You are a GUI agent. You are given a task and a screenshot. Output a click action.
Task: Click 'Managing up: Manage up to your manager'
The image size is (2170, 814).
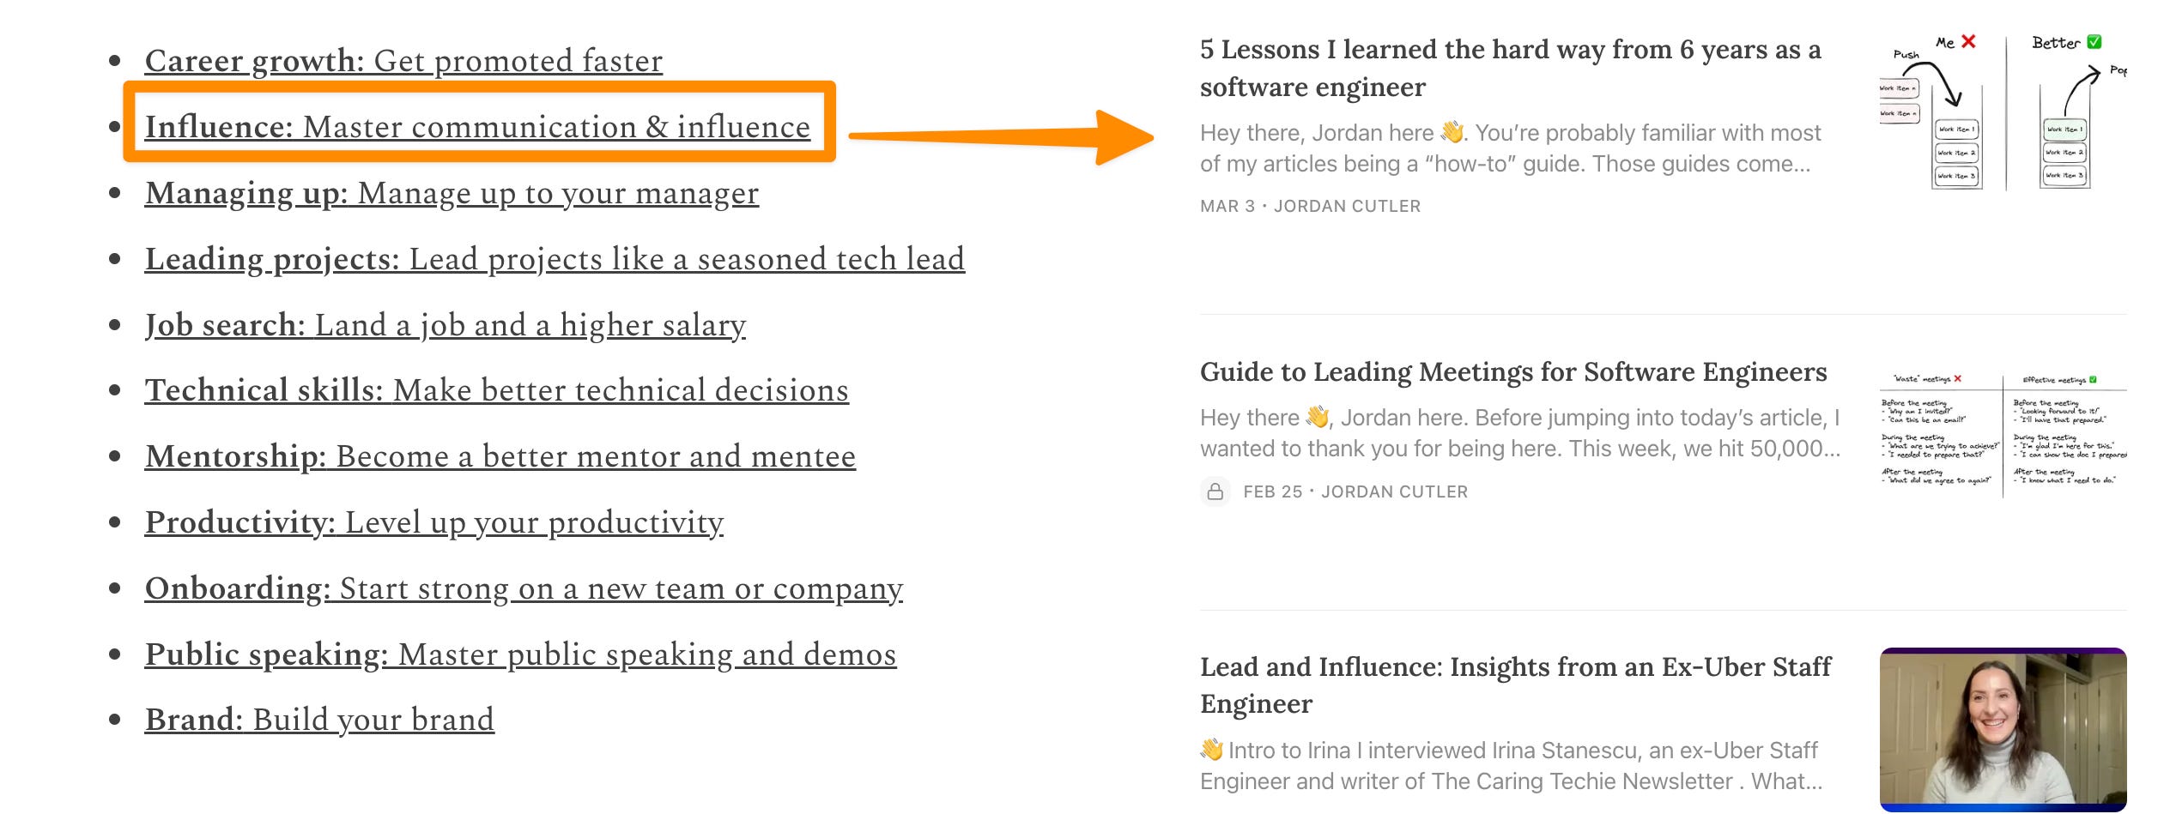tap(452, 193)
